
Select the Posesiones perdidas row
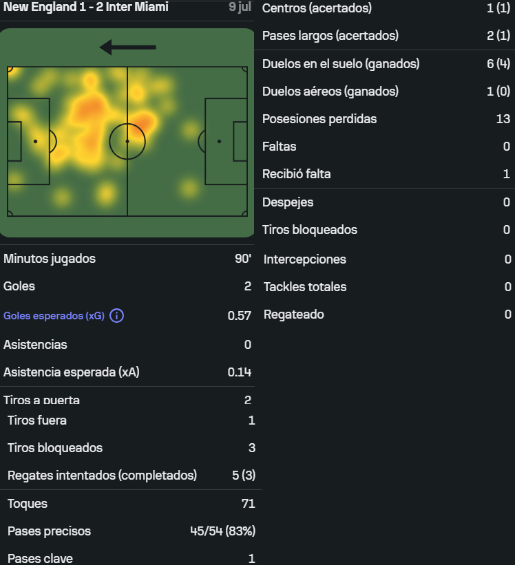point(386,119)
